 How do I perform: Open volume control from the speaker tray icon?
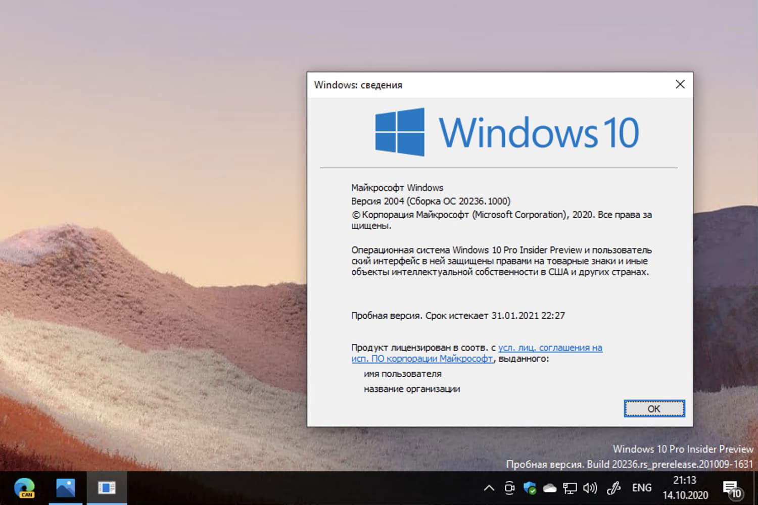[x=590, y=488]
